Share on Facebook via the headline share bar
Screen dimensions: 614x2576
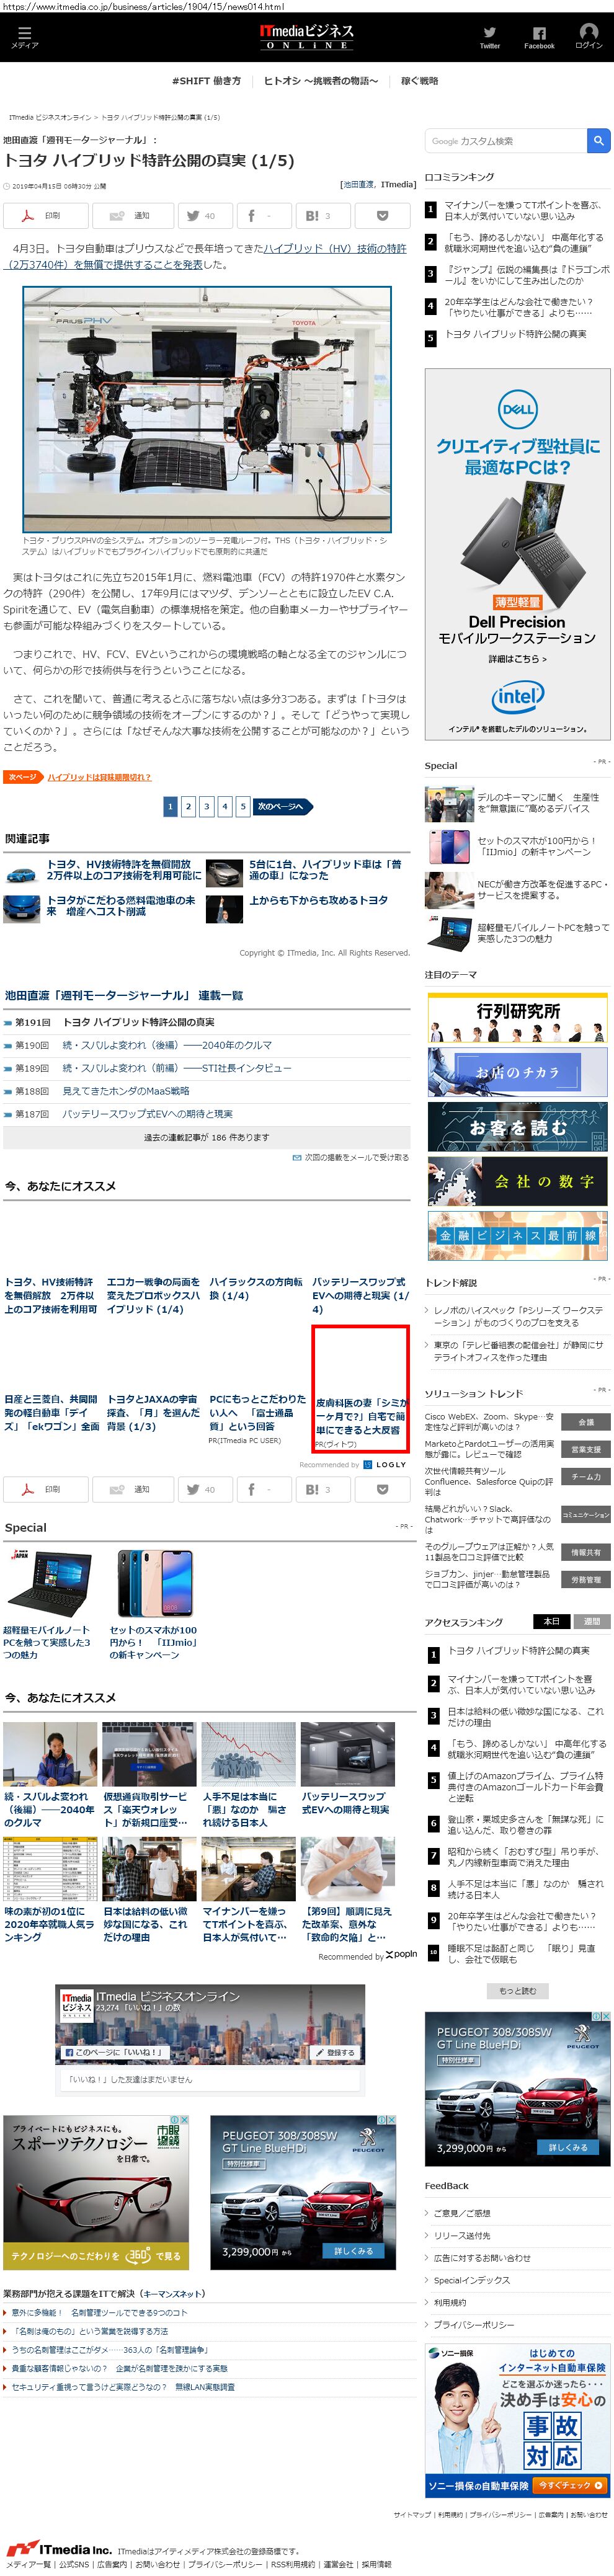click(x=264, y=215)
